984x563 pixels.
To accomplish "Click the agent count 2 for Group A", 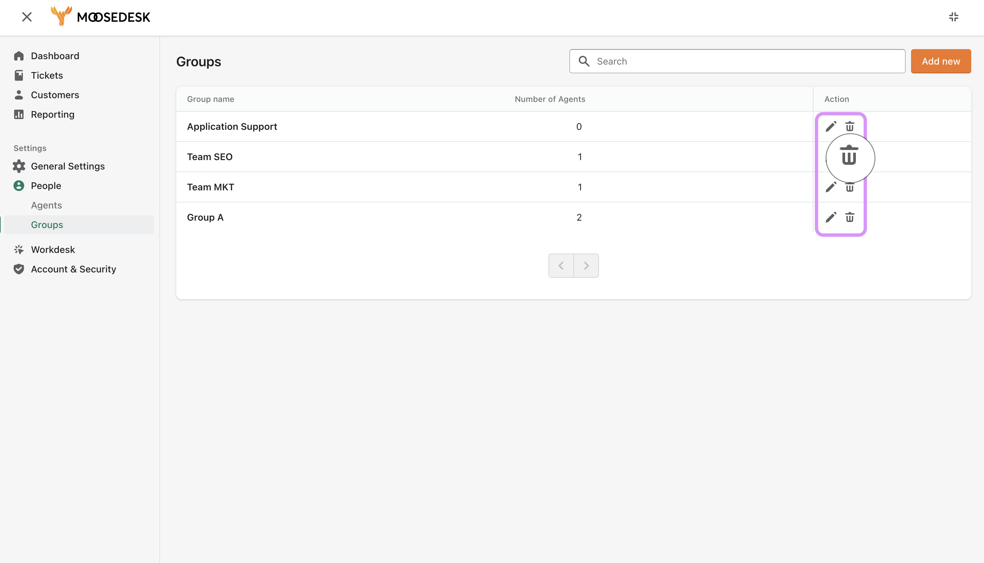I will pos(579,218).
